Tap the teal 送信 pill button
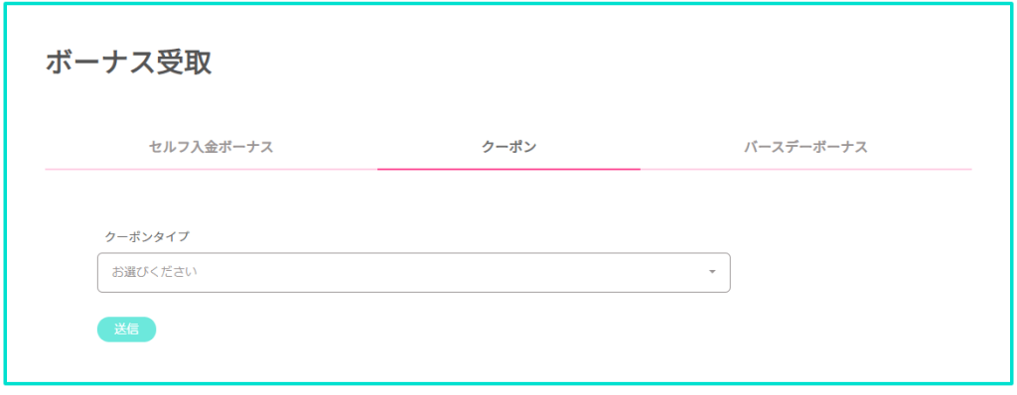 [x=126, y=329]
